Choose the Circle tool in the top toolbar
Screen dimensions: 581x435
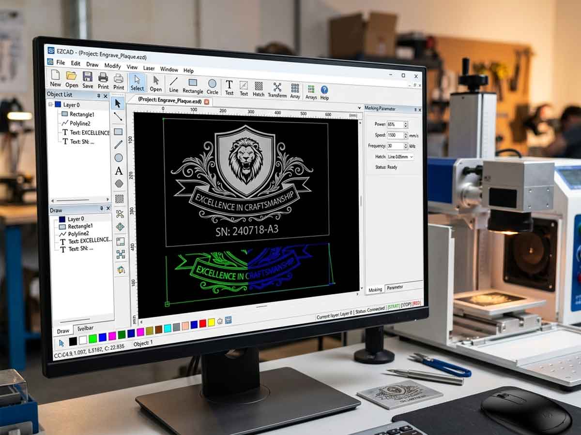pyautogui.click(x=213, y=87)
